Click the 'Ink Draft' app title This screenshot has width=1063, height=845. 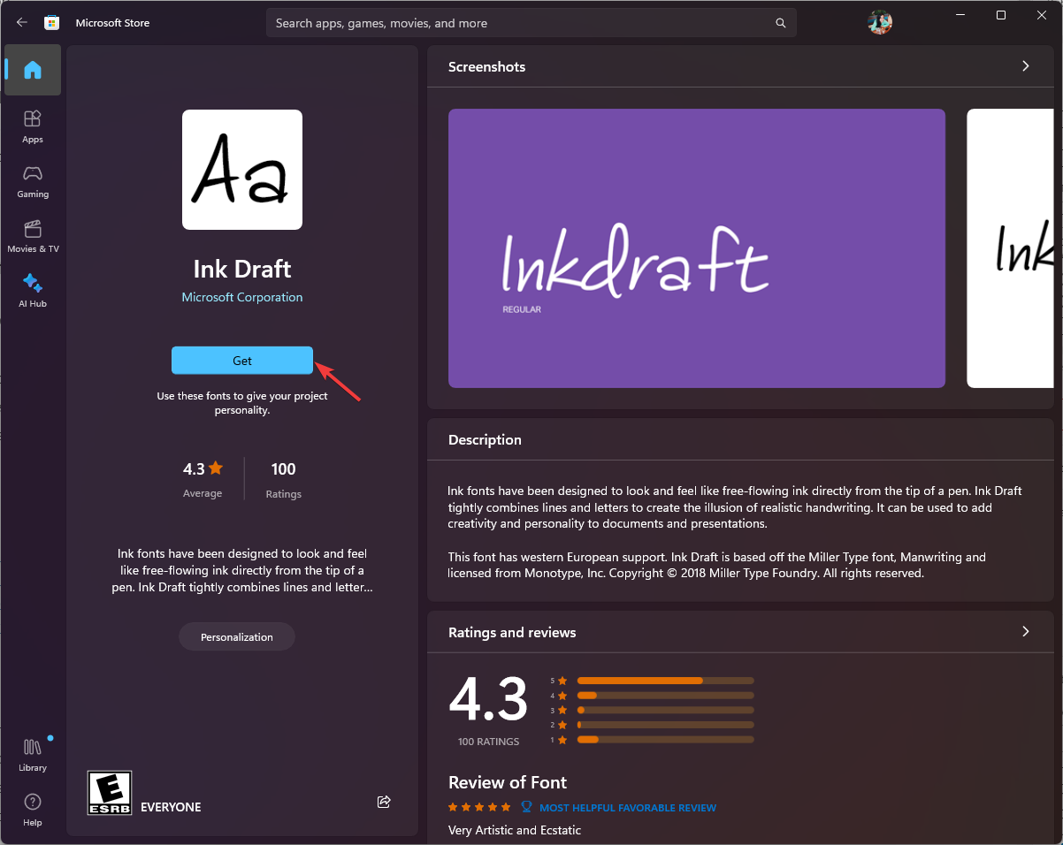coord(242,269)
